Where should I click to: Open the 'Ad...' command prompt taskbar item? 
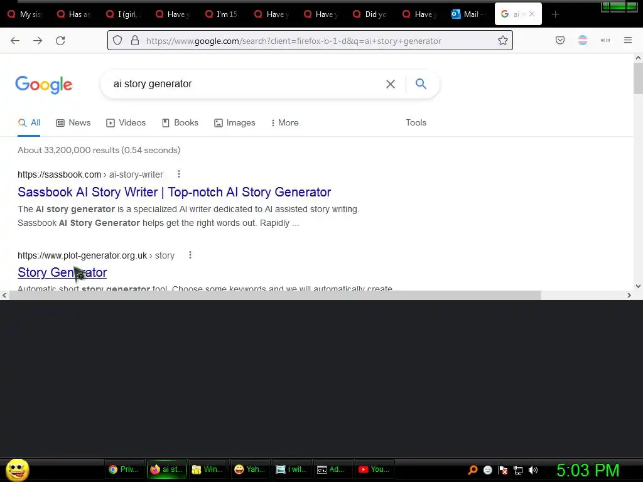[333, 469]
